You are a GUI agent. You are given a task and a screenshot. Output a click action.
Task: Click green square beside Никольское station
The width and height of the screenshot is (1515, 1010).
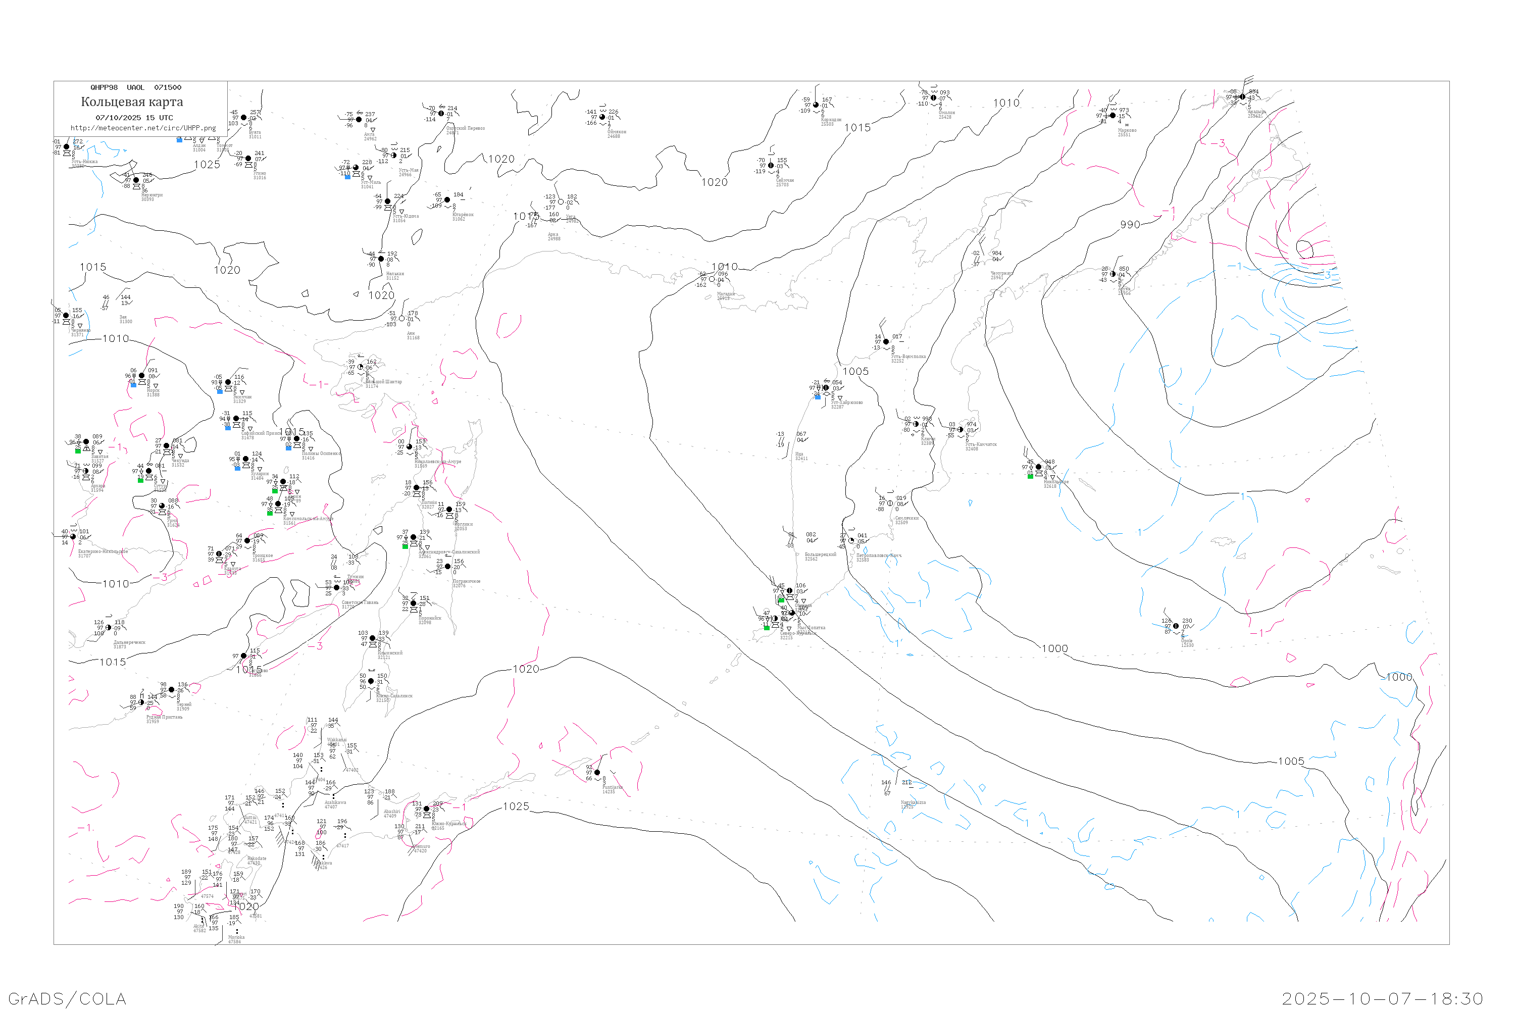click(1030, 476)
